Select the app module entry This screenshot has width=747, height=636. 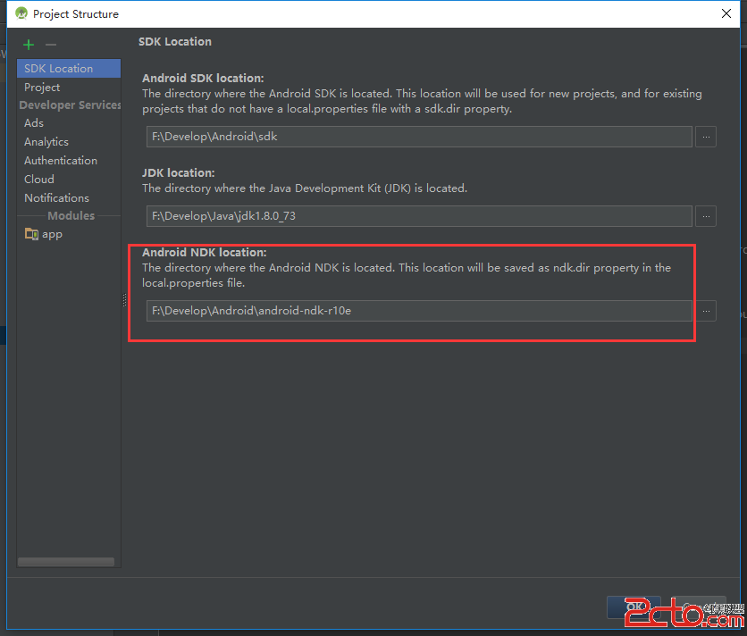[52, 234]
